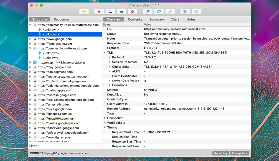Validate the selected response with checkmark icon
The width and height of the screenshot is (279, 161).
pos(170,12)
